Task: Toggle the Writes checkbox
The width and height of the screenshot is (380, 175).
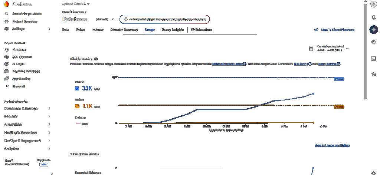Action: [77, 106]
